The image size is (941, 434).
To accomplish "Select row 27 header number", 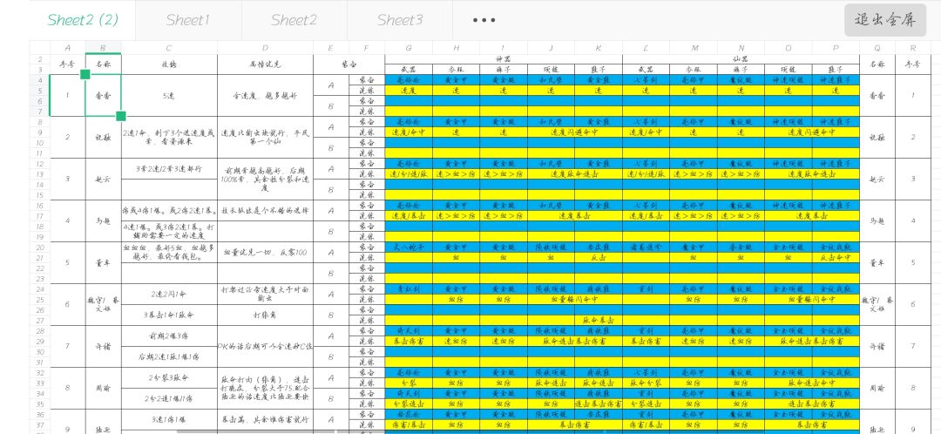I will pyautogui.click(x=39, y=320).
